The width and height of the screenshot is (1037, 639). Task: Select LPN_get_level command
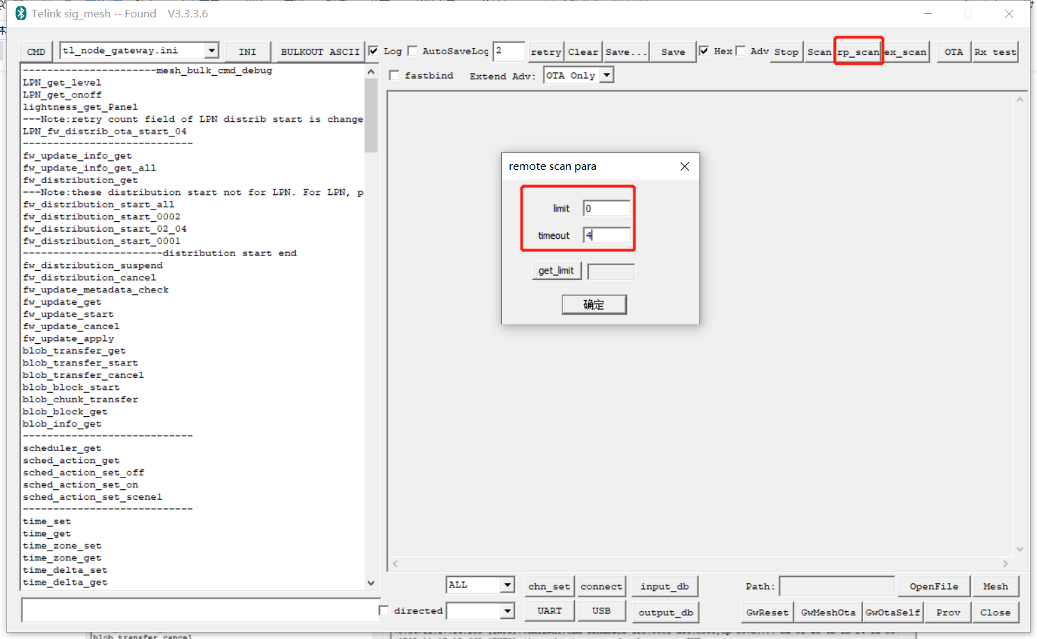click(x=62, y=83)
